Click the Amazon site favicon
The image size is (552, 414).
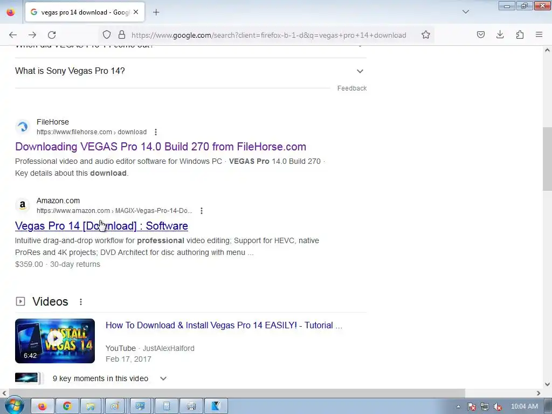click(x=23, y=205)
